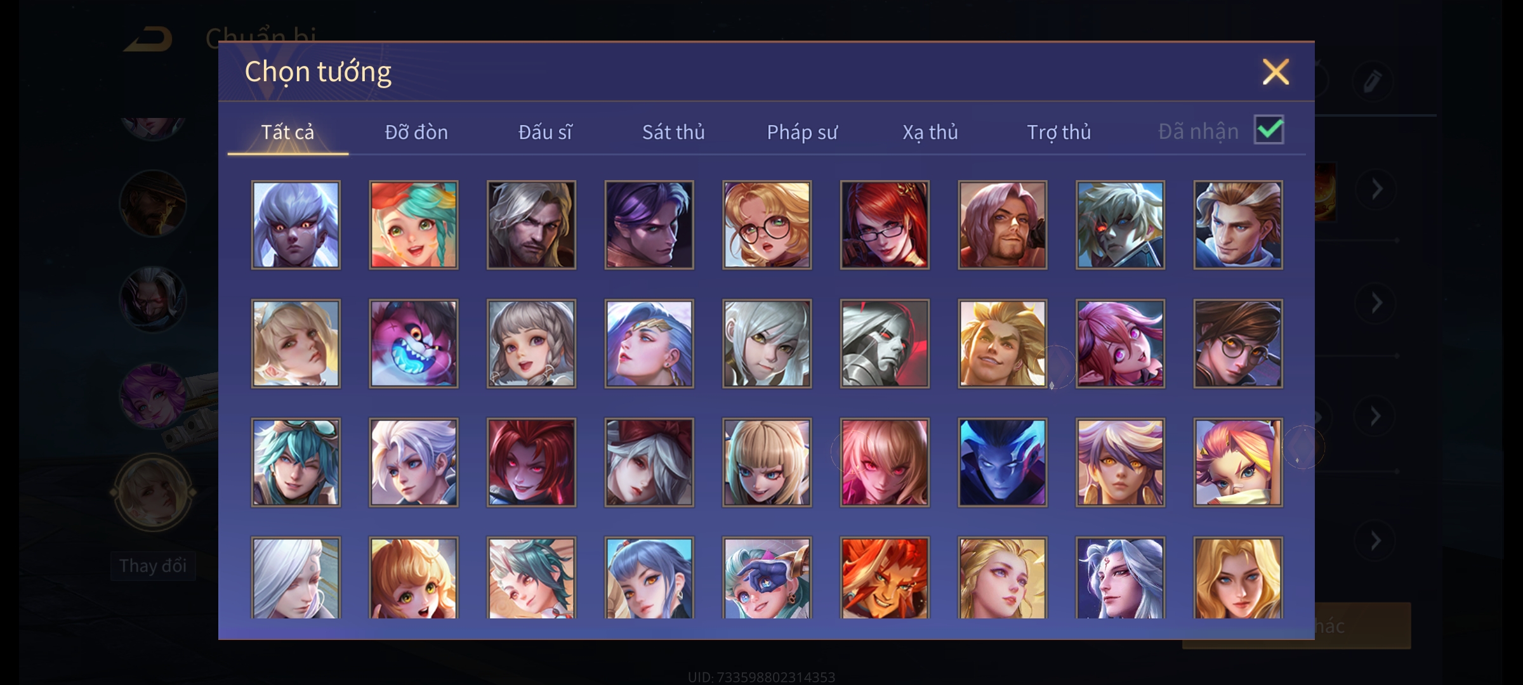Choose the pale blue-haired hero in first slot

pos(296,225)
